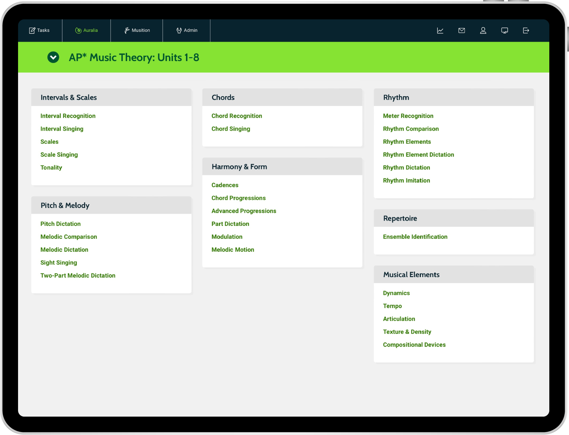569x435 pixels.
Task: Open Two-Part Melodic Dictation
Action: tap(78, 275)
